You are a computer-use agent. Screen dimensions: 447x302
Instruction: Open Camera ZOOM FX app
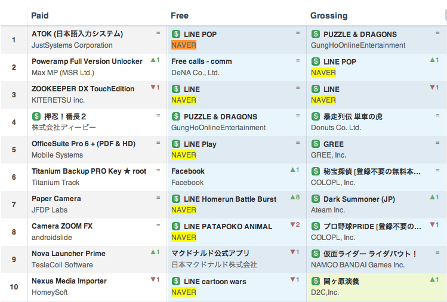coord(62,226)
